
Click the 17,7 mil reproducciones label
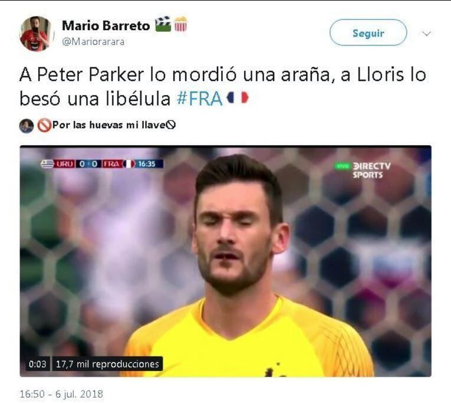107,364
